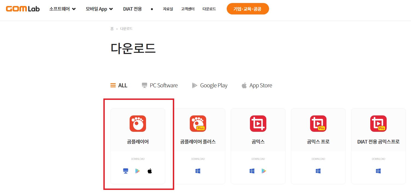This screenshot has height=194, width=411.
Task: Click Windows download icon for 곰믹스 프로
Action: tap(318, 171)
